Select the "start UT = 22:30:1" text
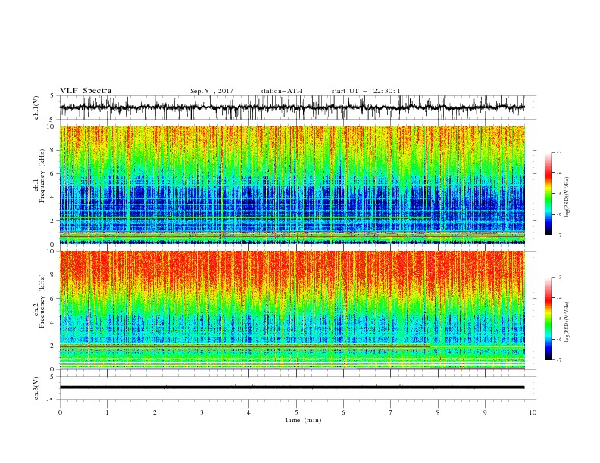 pyautogui.click(x=366, y=91)
